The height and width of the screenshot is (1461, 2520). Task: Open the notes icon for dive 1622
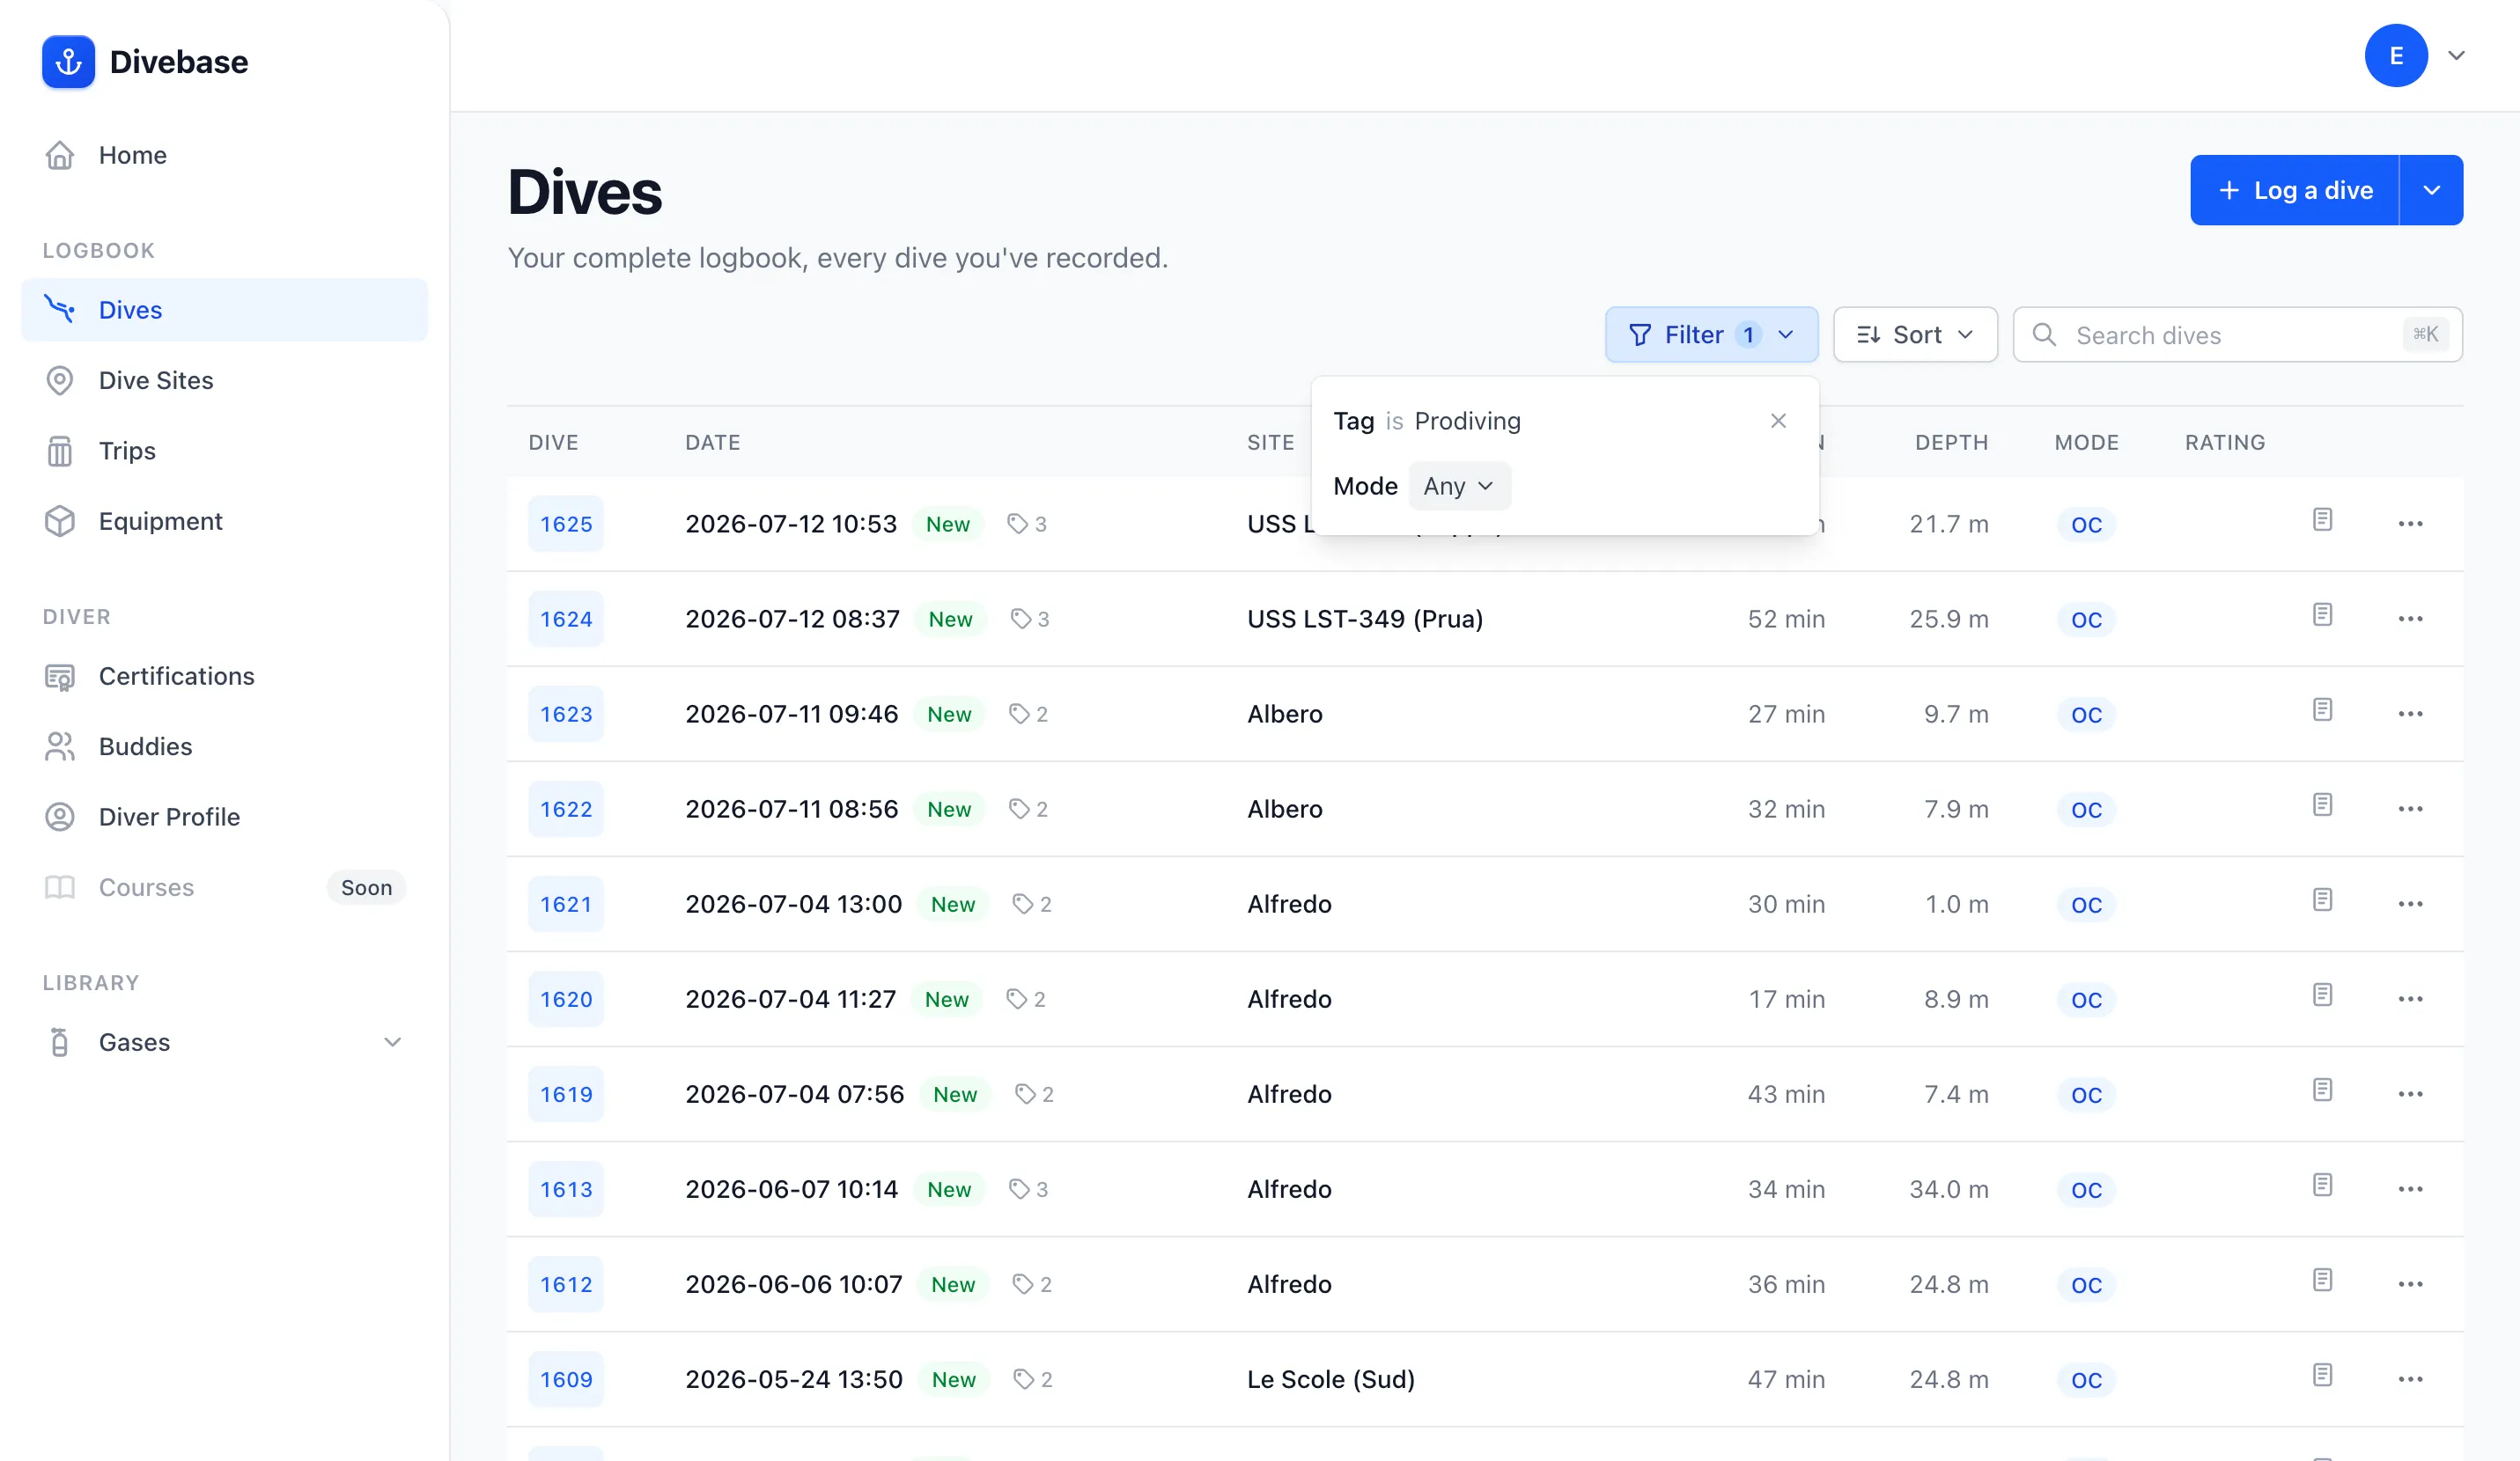tap(2322, 804)
